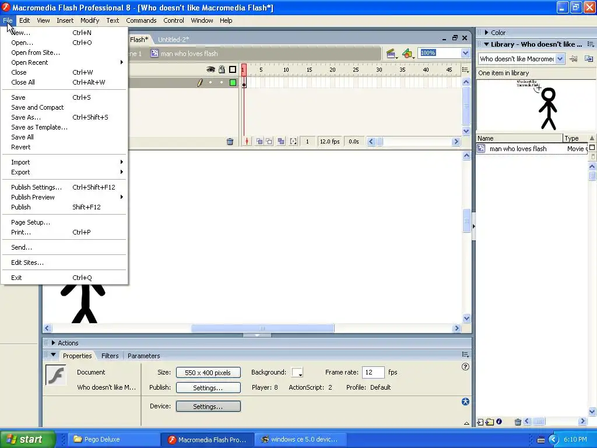Open the Accessibility panel icon
The width and height of the screenshot is (597, 448).
pos(465,401)
